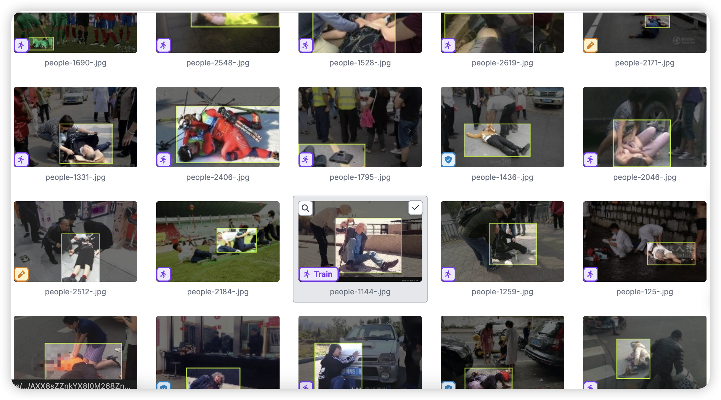The width and height of the screenshot is (721, 400).
Task: Open the people-1436-.jpg thumbnail
Action: (502, 127)
